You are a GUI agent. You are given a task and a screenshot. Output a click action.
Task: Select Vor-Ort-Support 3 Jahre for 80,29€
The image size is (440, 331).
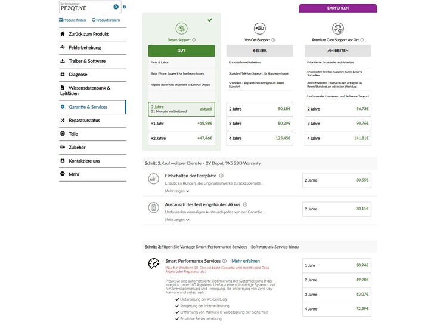259,124
